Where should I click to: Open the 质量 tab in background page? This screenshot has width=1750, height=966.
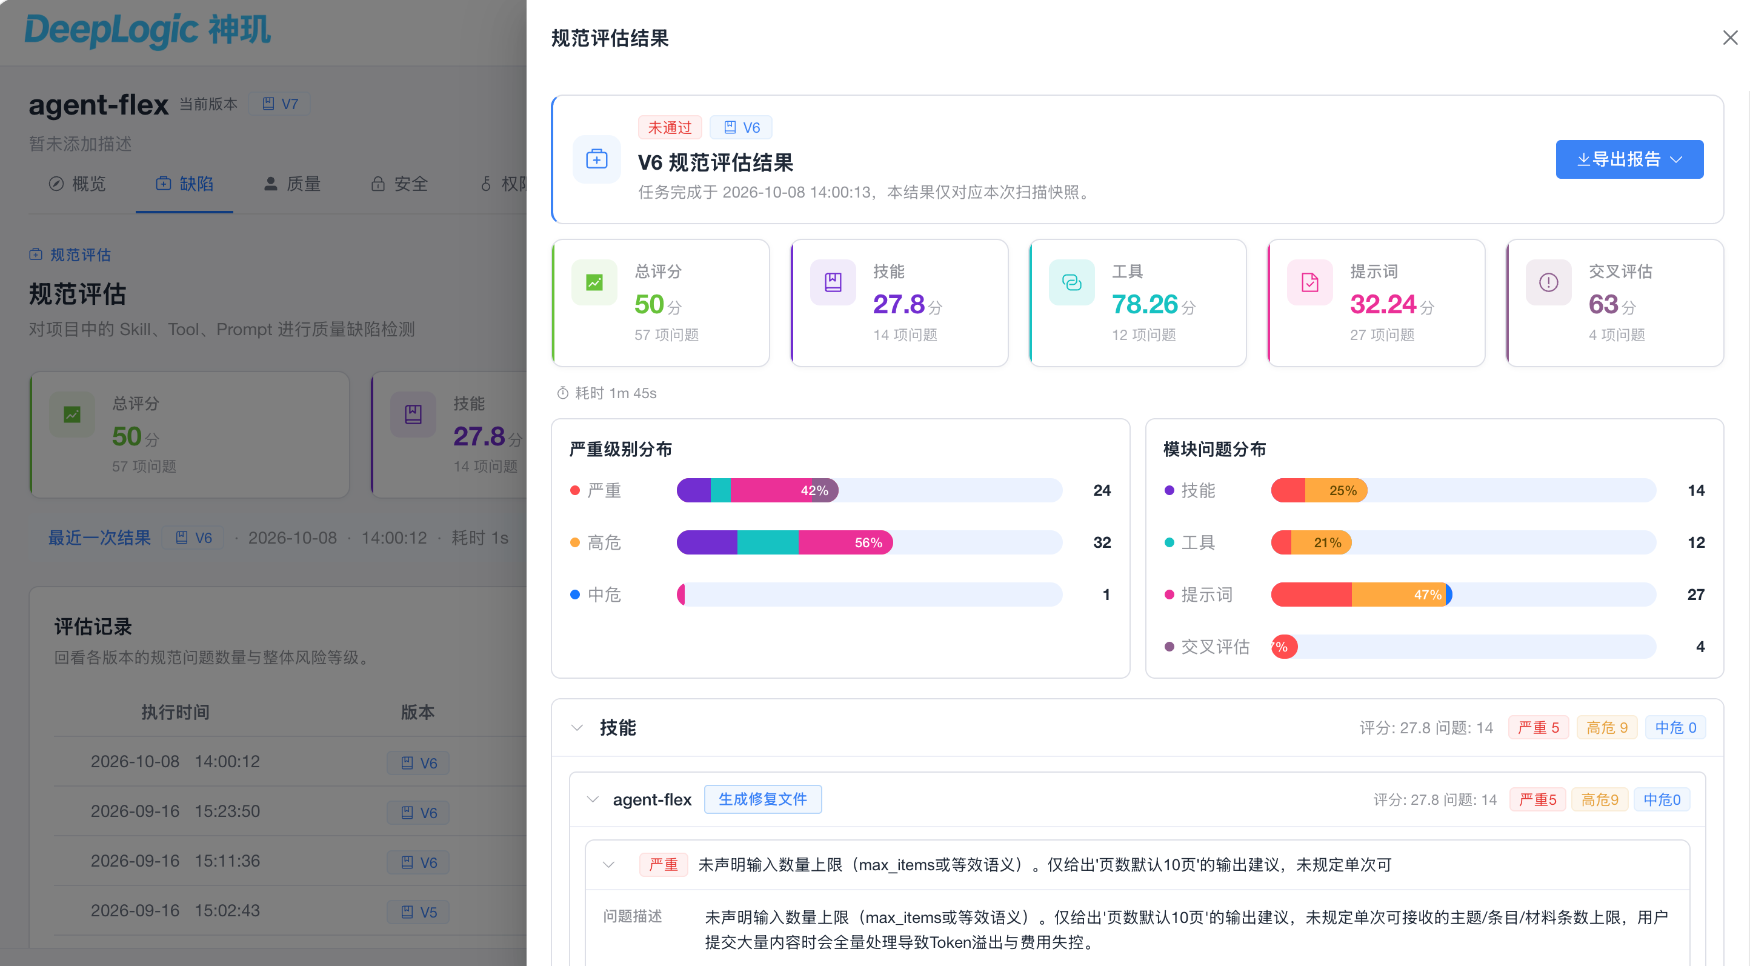pos(292,184)
